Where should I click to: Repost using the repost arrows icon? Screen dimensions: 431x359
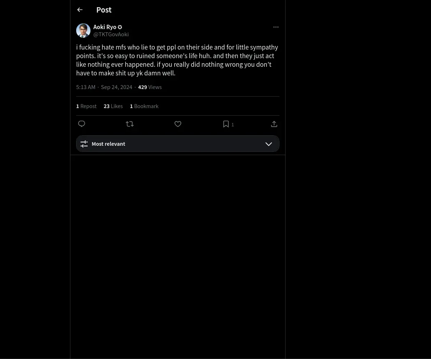coord(130,124)
